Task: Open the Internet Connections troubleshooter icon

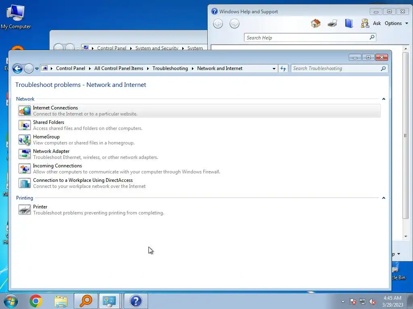Action: tap(25, 111)
